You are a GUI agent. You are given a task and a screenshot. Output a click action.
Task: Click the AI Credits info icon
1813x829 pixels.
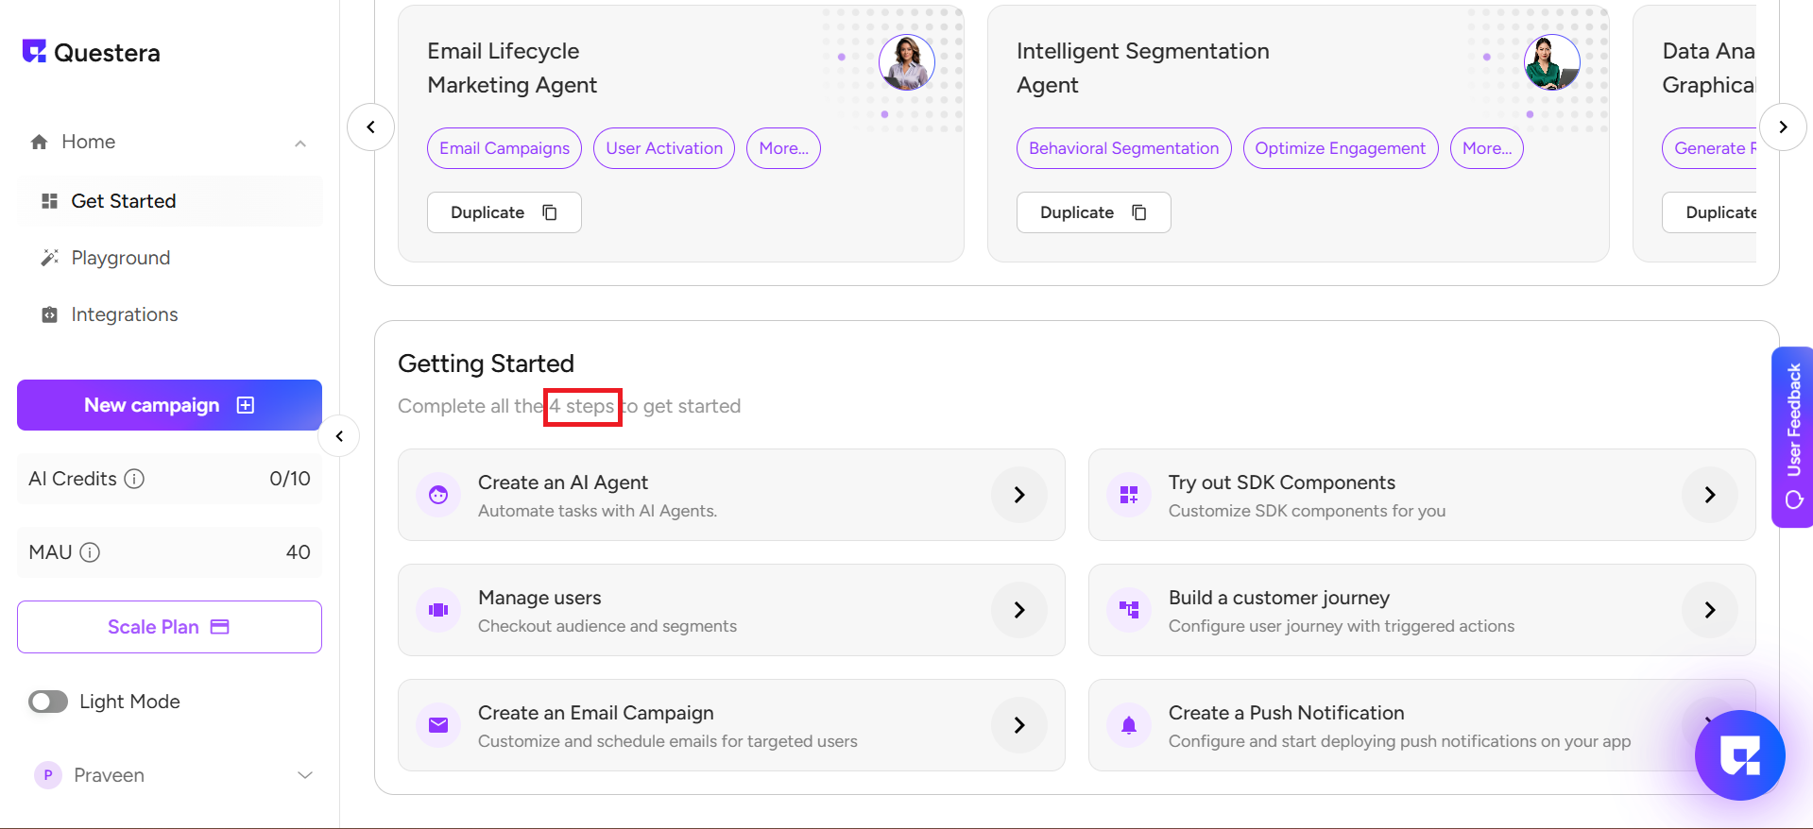[x=135, y=479]
